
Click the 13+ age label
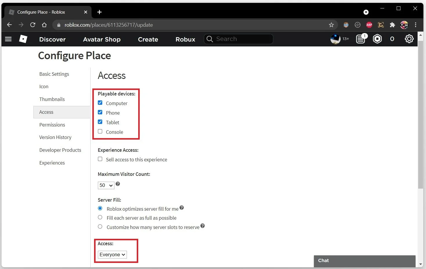[x=346, y=39]
